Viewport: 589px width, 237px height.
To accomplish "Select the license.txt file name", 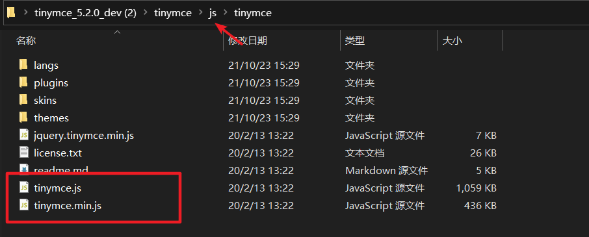I will (x=58, y=153).
